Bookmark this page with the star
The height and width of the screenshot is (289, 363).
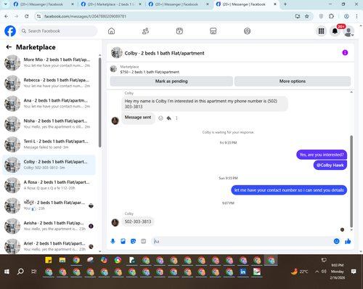tap(307, 16)
